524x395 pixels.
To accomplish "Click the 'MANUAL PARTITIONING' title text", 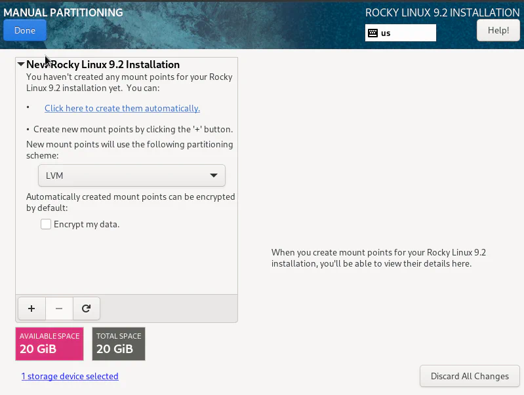I will 63,12.
